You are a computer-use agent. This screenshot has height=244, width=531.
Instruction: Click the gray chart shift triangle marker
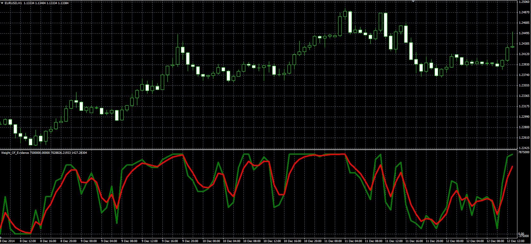(x=413, y=1)
